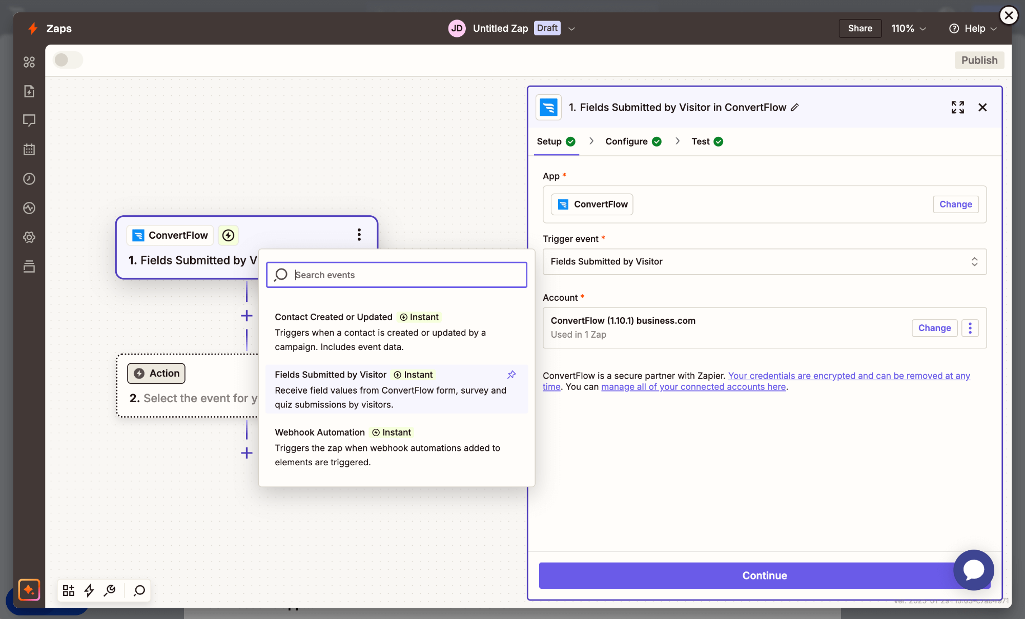Close the overlay with the top-right X
This screenshot has height=619, width=1025.
[1009, 15]
